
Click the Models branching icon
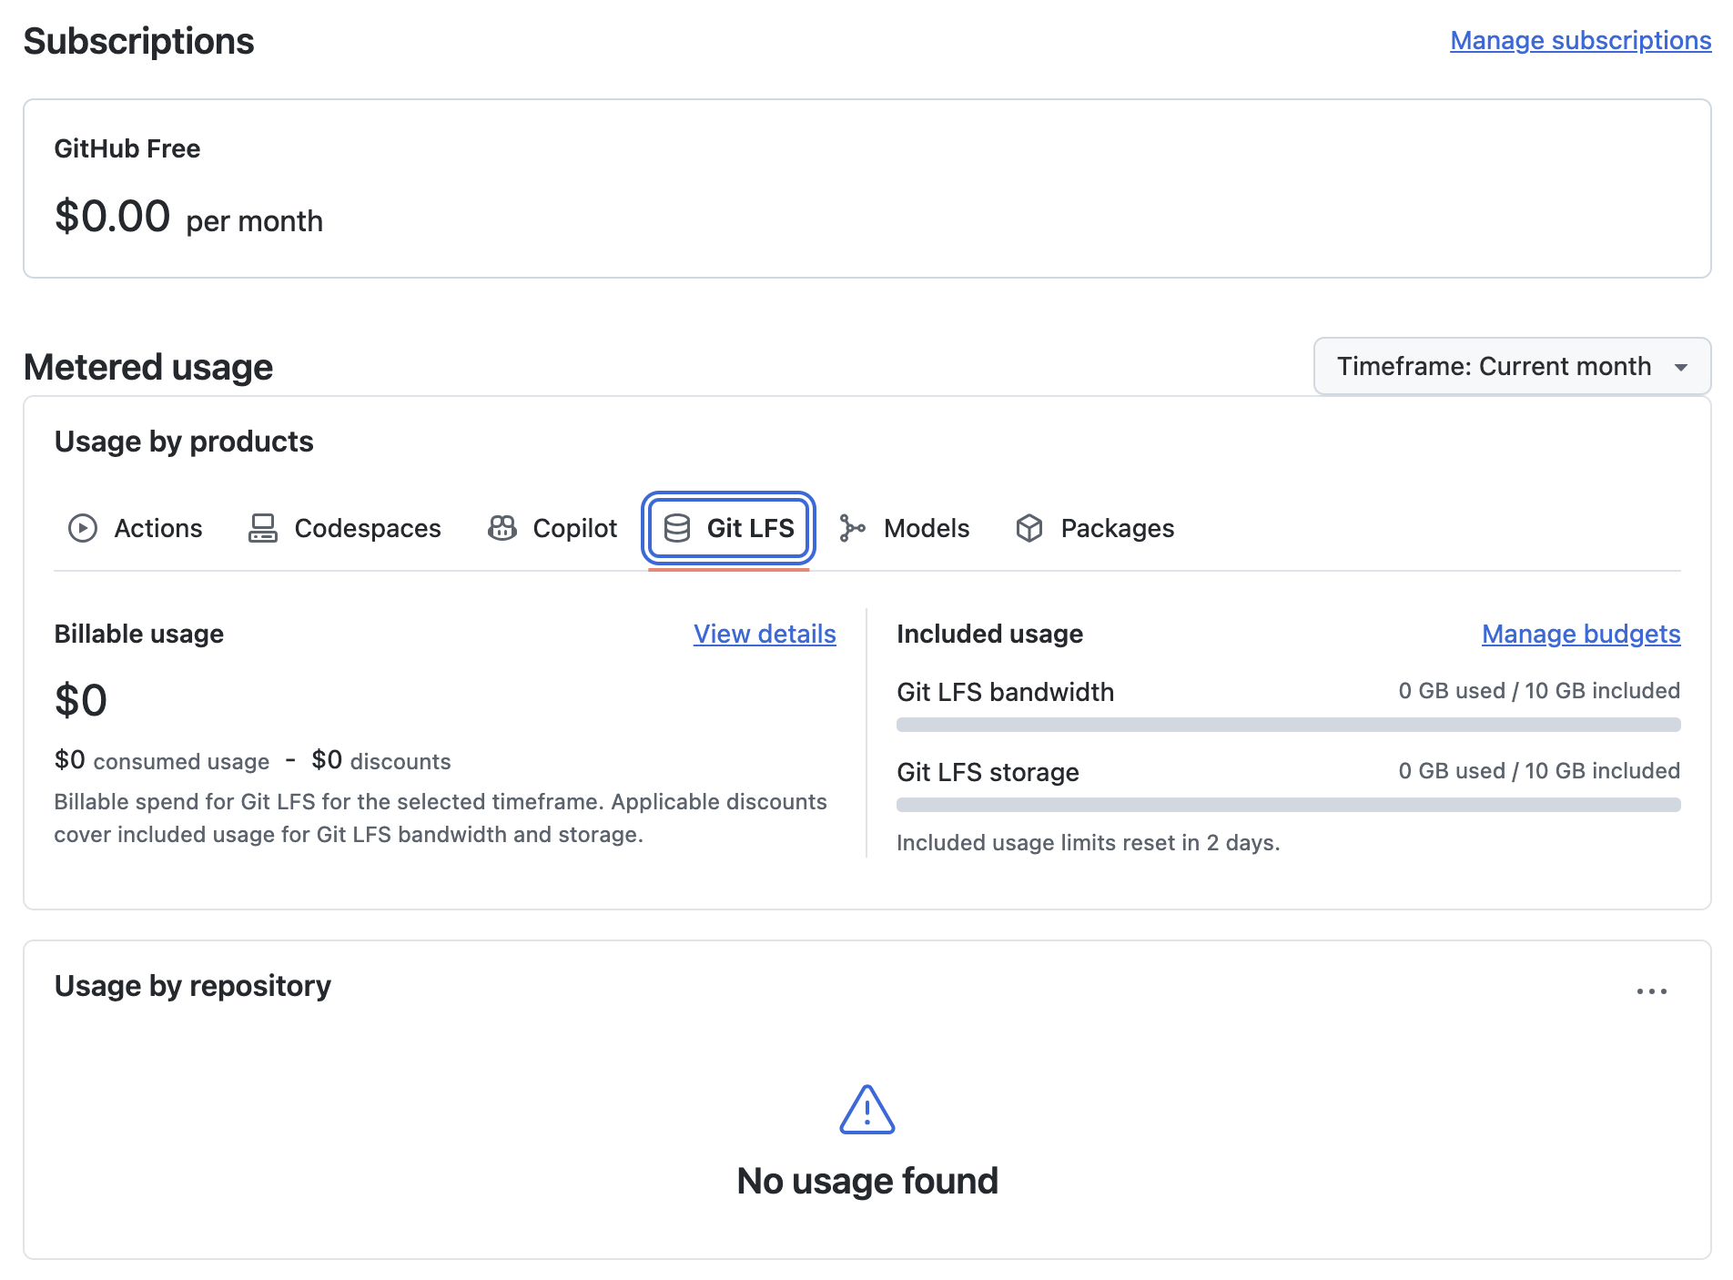(852, 528)
